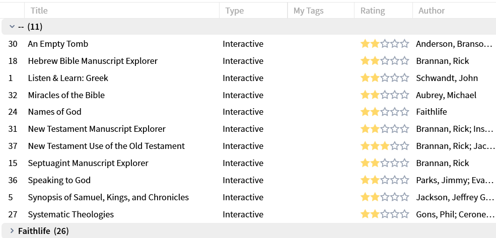
Task: Select the New Testament Manuscript Explorer row
Action: coord(97,129)
